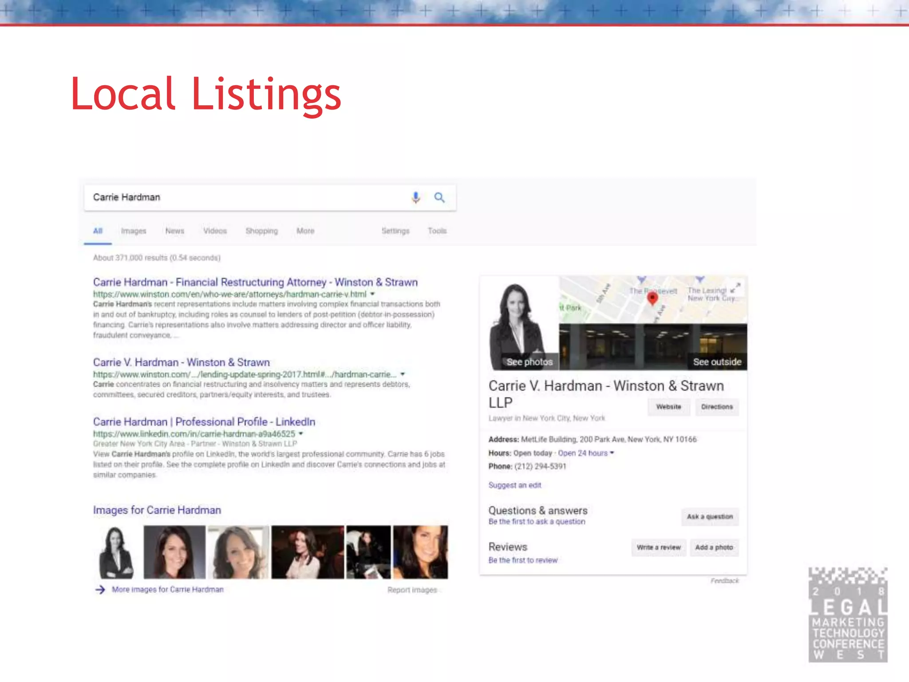
Task: Expand dropdown arrow beside lending-update-spring-2017 URL
Action: tap(403, 374)
